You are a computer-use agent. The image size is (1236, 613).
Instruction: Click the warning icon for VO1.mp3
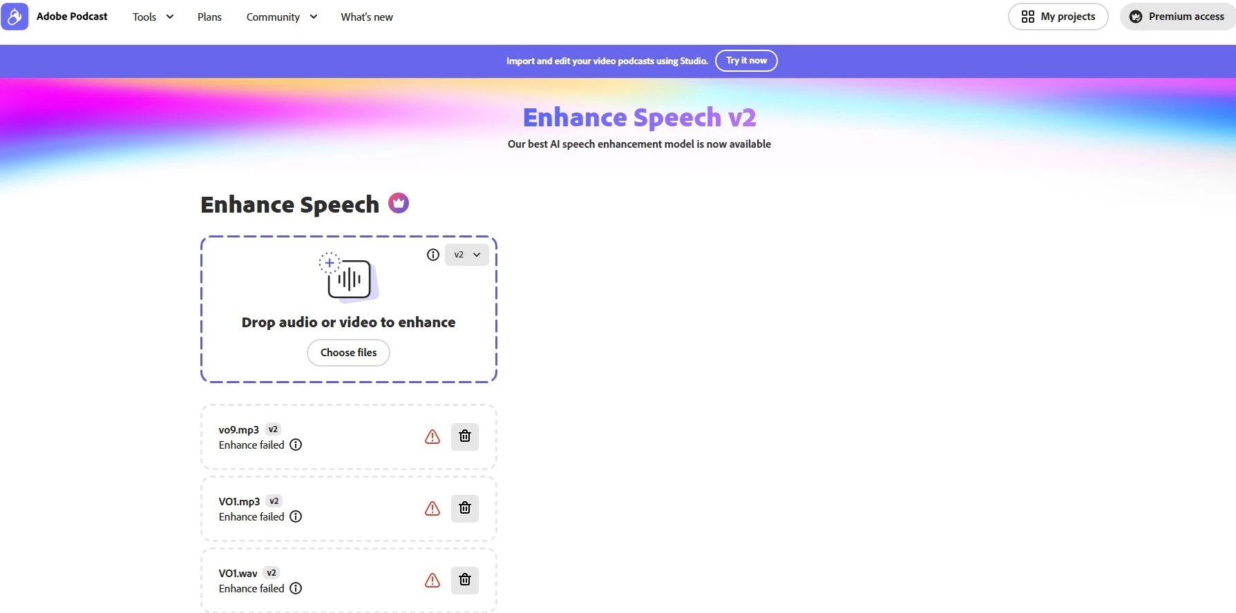[432, 508]
